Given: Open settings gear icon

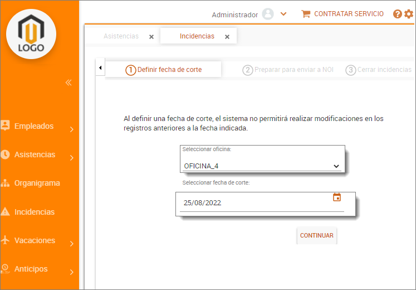Looking at the screenshot, I should point(409,14).
